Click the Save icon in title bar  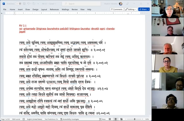point(24,4)
